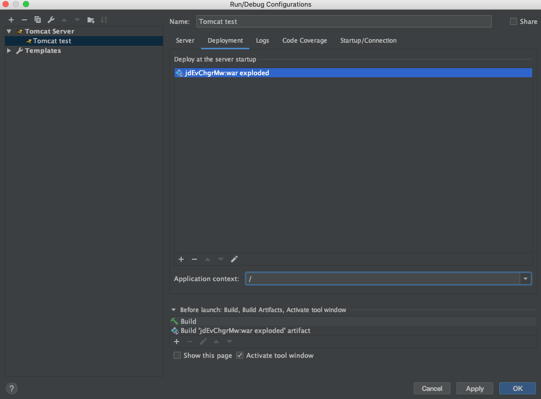Confirm with the OK button
The width and height of the screenshot is (541, 399).
518,388
